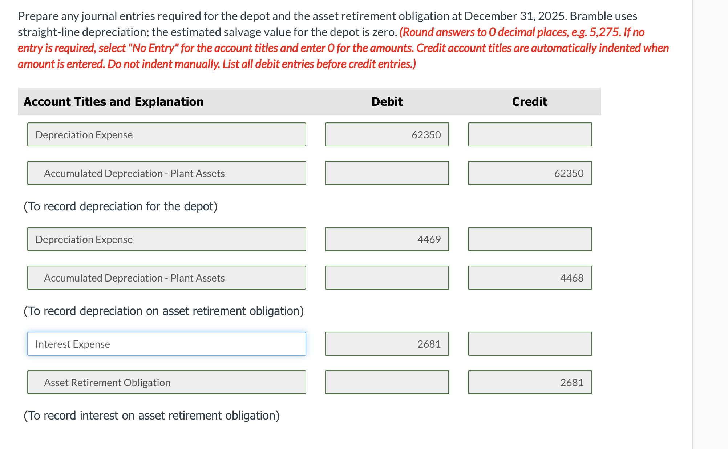Focus the Interest Expense account title field
The width and height of the screenshot is (728, 449).
167,344
